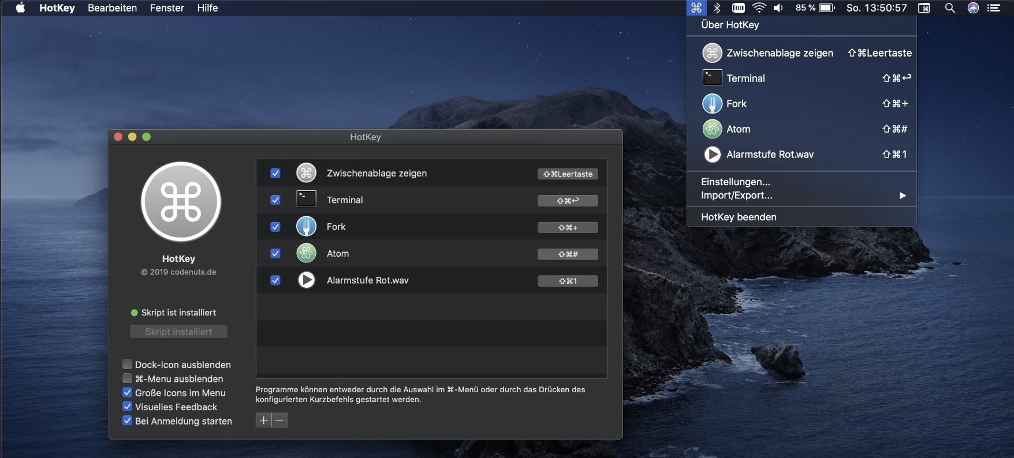The image size is (1014, 458).
Task: Click the plus button to add entry
Action: [264, 420]
